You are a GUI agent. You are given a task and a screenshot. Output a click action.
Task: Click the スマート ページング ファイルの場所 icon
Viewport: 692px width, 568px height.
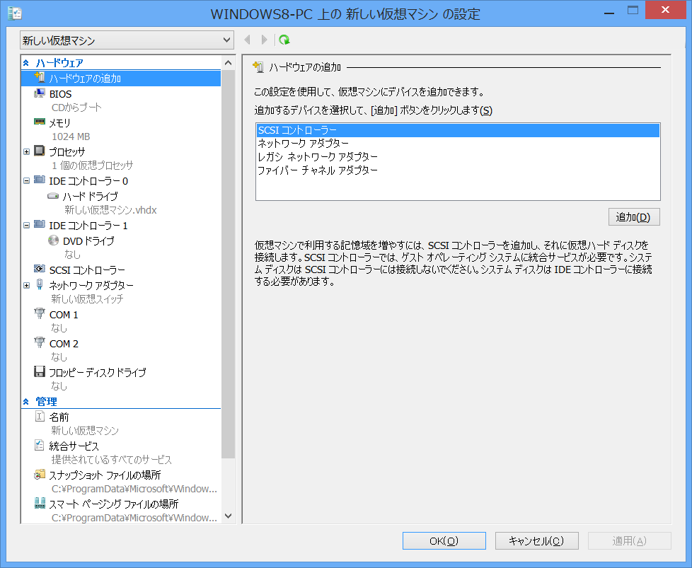40,503
